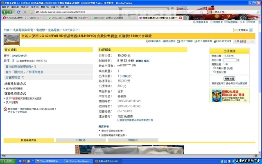Select the 出價紀錄 page tab
The width and height of the screenshot is (262, 164).
tap(81, 140)
